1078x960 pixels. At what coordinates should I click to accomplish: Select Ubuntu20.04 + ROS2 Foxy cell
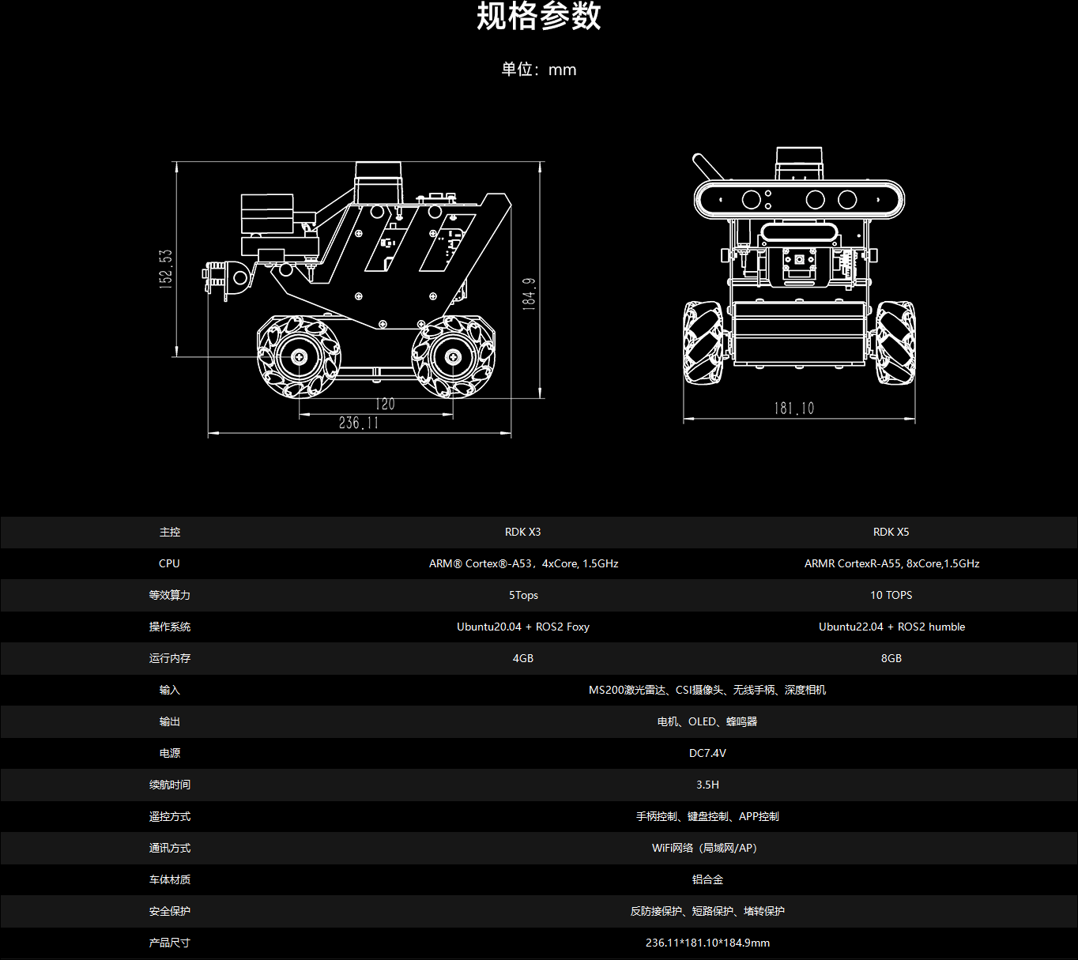(523, 627)
